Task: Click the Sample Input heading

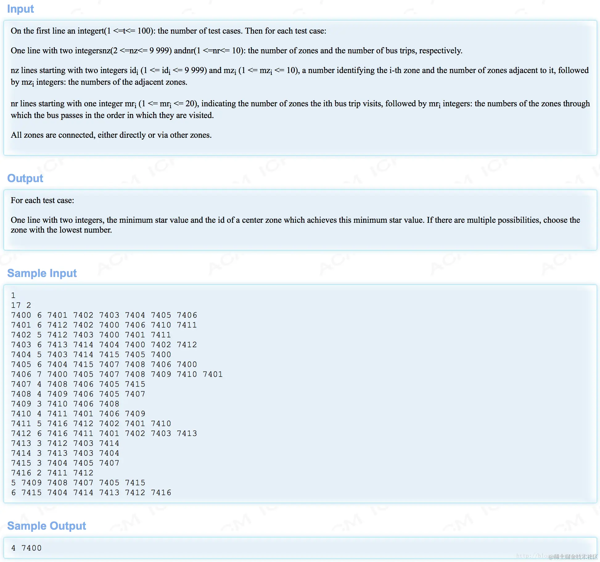Action: click(42, 273)
